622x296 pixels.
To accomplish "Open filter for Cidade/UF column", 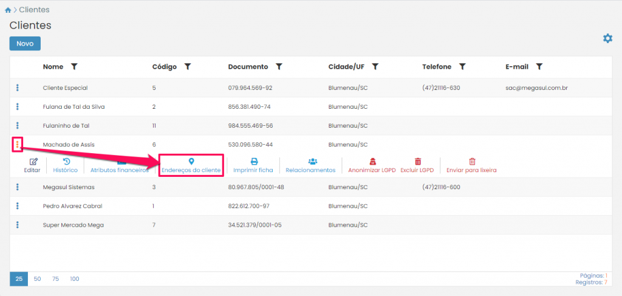I will (x=375, y=66).
